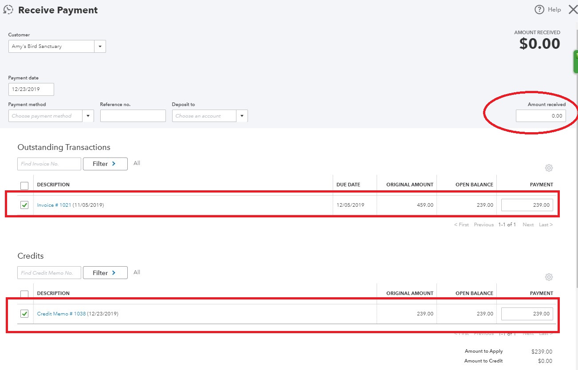The width and height of the screenshot is (578, 370).
Task: Click the Reference no. input field
Action: 133,115
